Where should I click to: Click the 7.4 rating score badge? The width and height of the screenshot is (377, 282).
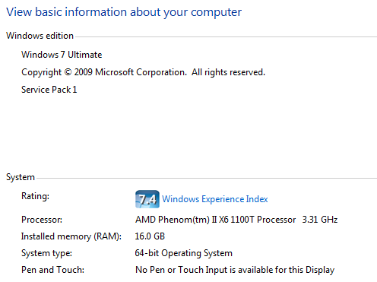(x=147, y=199)
